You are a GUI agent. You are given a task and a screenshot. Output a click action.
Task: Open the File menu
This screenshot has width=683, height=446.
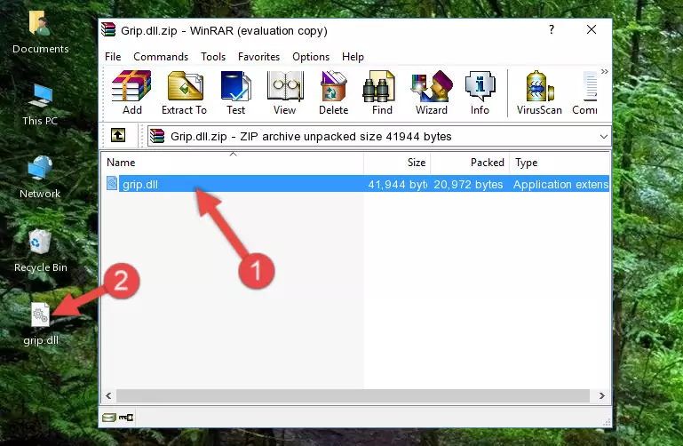(x=113, y=57)
